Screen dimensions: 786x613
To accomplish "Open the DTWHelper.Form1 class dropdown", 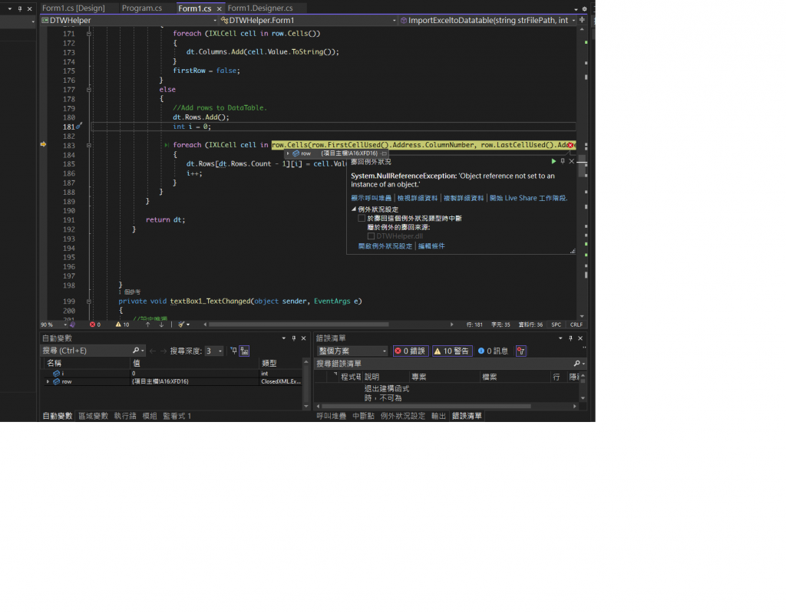I will pos(394,20).
